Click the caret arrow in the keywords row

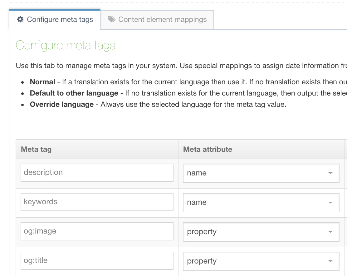point(330,203)
